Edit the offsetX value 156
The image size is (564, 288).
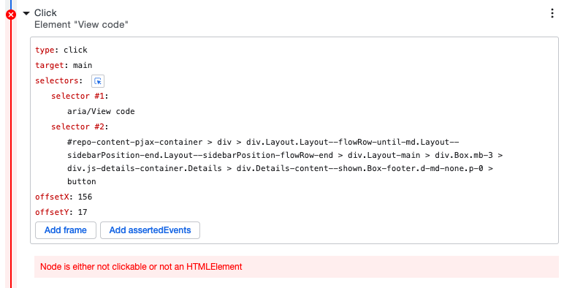pos(85,197)
